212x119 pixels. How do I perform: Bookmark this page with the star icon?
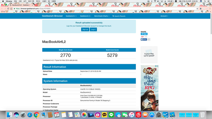(x=197, y=9)
